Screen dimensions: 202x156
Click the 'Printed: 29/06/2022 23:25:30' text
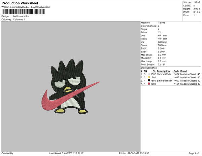[x=134, y=153]
